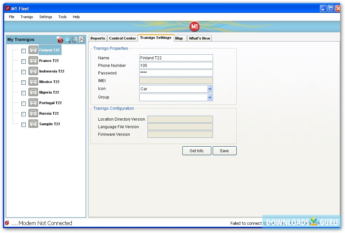Click Save to store Tramigo settings
Image resolution: width=345 pixels, height=233 pixels.
pos(225,151)
